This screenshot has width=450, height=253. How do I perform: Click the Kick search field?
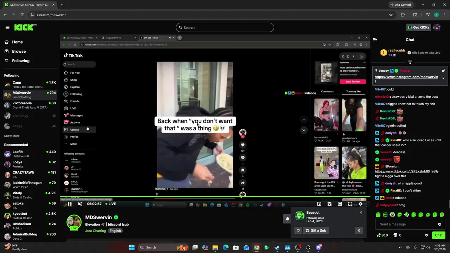(x=225, y=27)
